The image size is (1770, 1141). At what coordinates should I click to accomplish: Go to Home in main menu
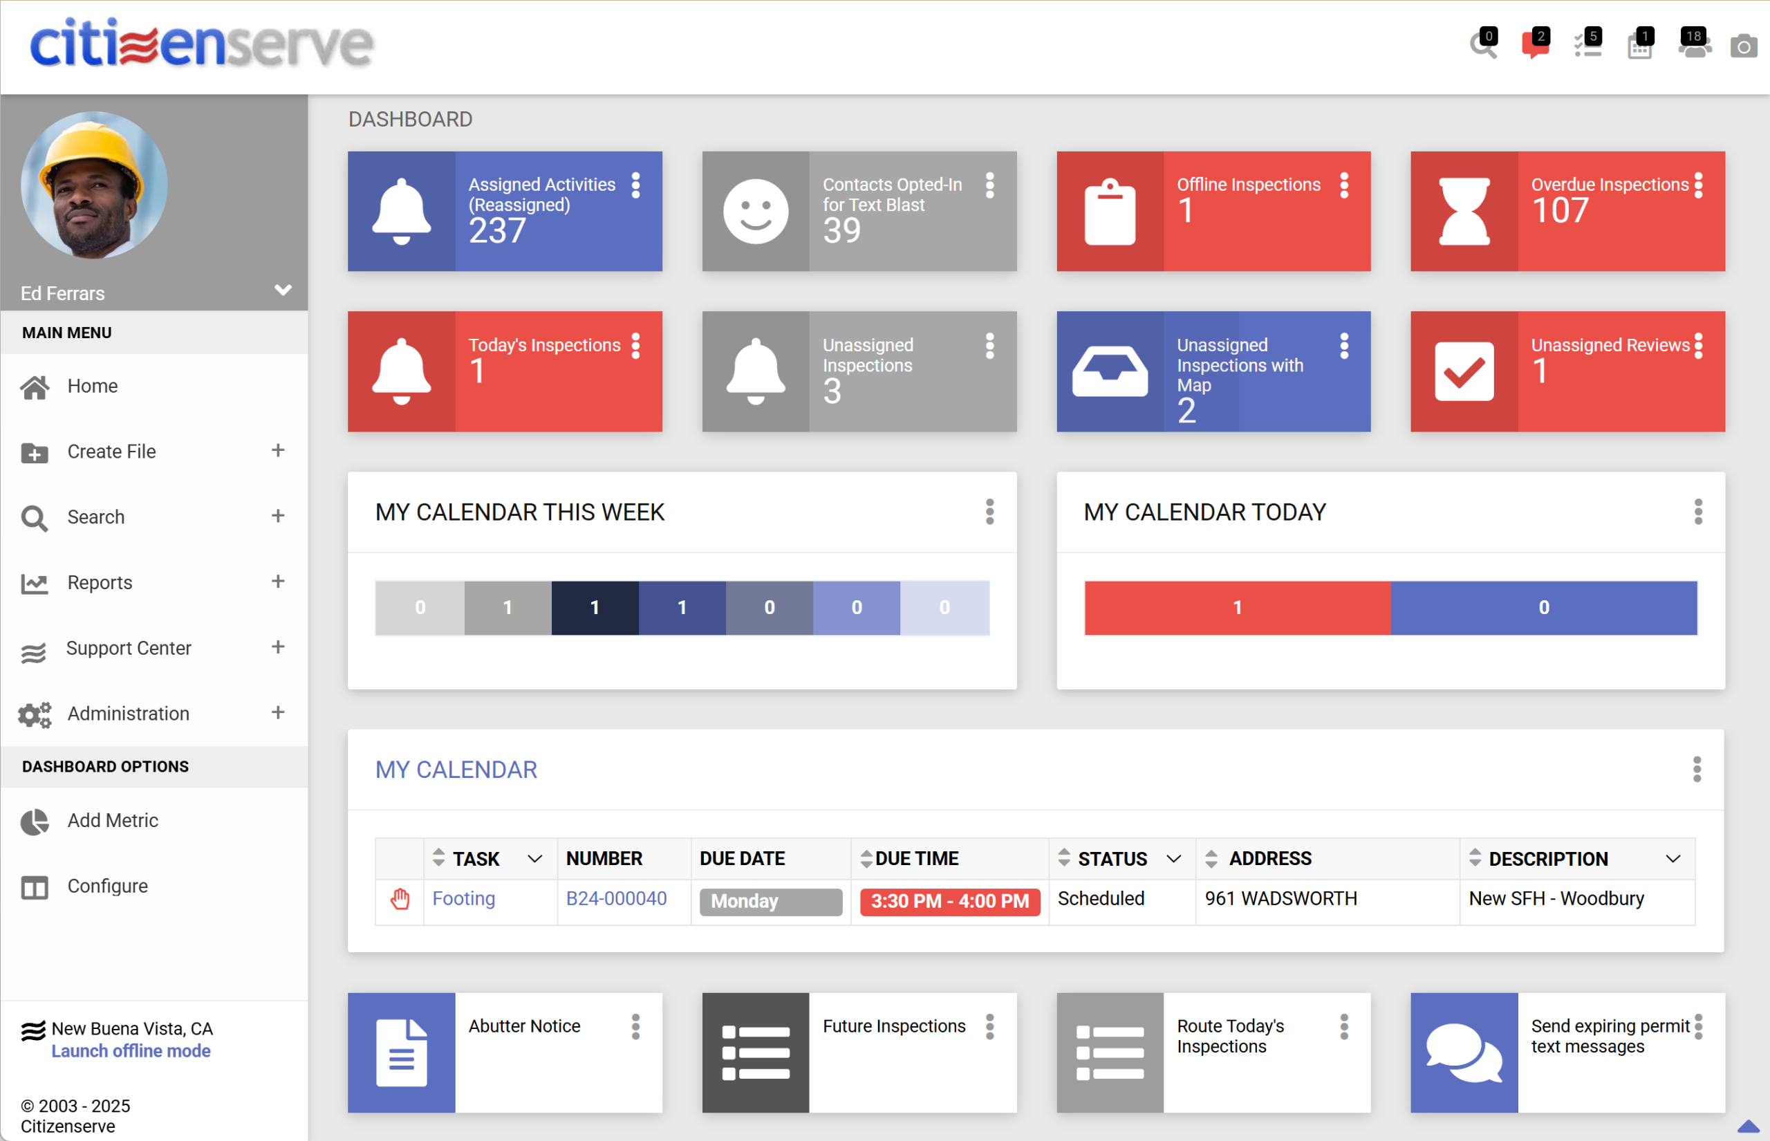92,386
